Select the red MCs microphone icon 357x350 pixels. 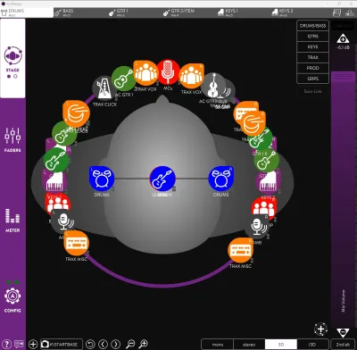click(x=168, y=71)
